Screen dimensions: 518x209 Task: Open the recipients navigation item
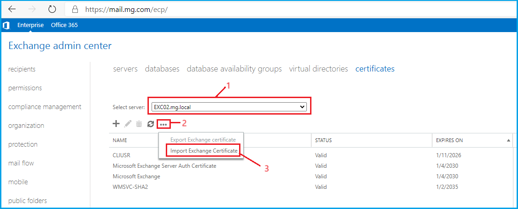point(22,69)
